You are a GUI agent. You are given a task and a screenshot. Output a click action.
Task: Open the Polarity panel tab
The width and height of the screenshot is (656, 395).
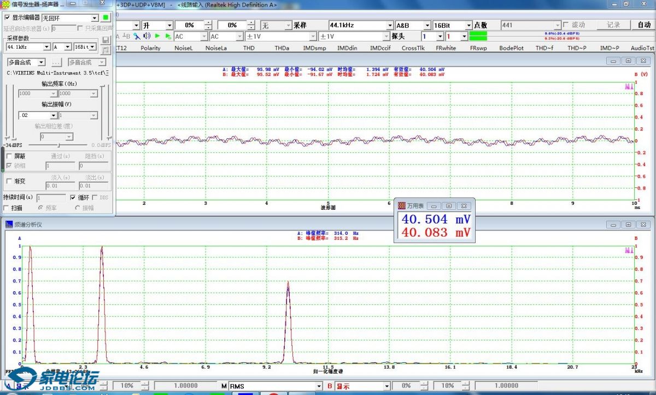click(150, 48)
